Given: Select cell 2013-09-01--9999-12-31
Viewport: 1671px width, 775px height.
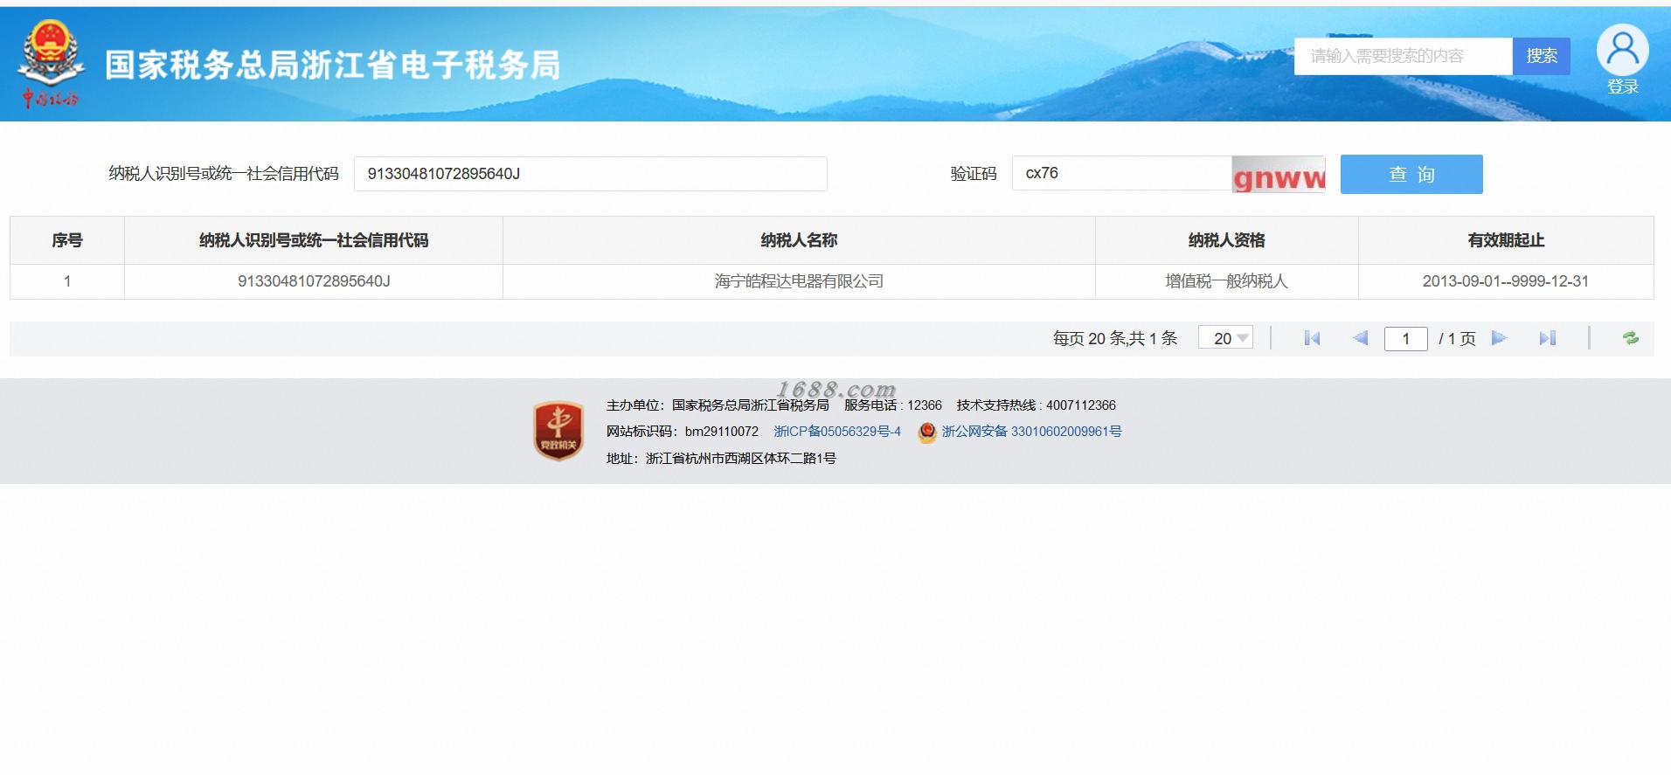Looking at the screenshot, I should click(1506, 281).
